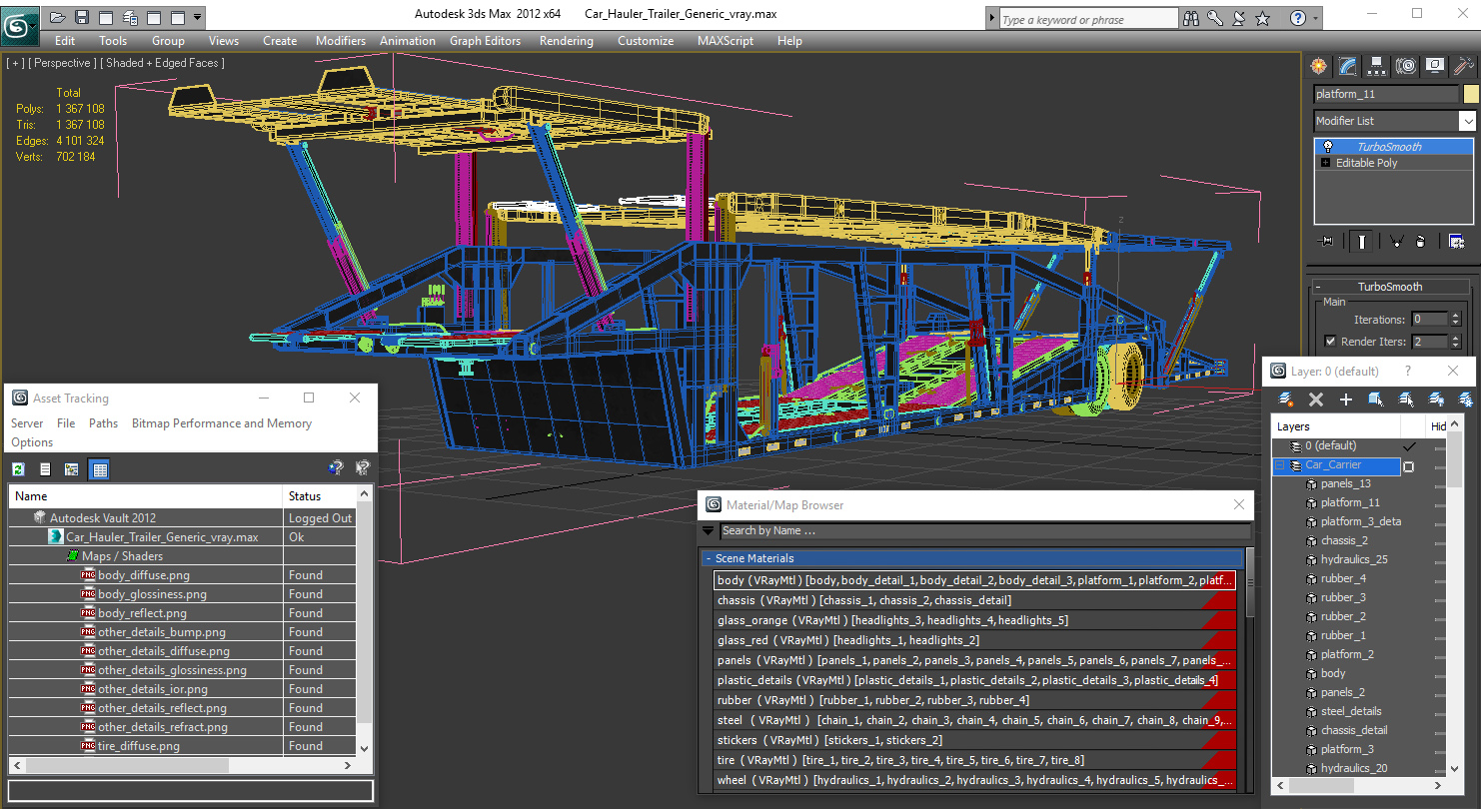Image resolution: width=1481 pixels, height=809 pixels.
Task: Open quick access toolbar dropdown arrow
Action: 198,17
